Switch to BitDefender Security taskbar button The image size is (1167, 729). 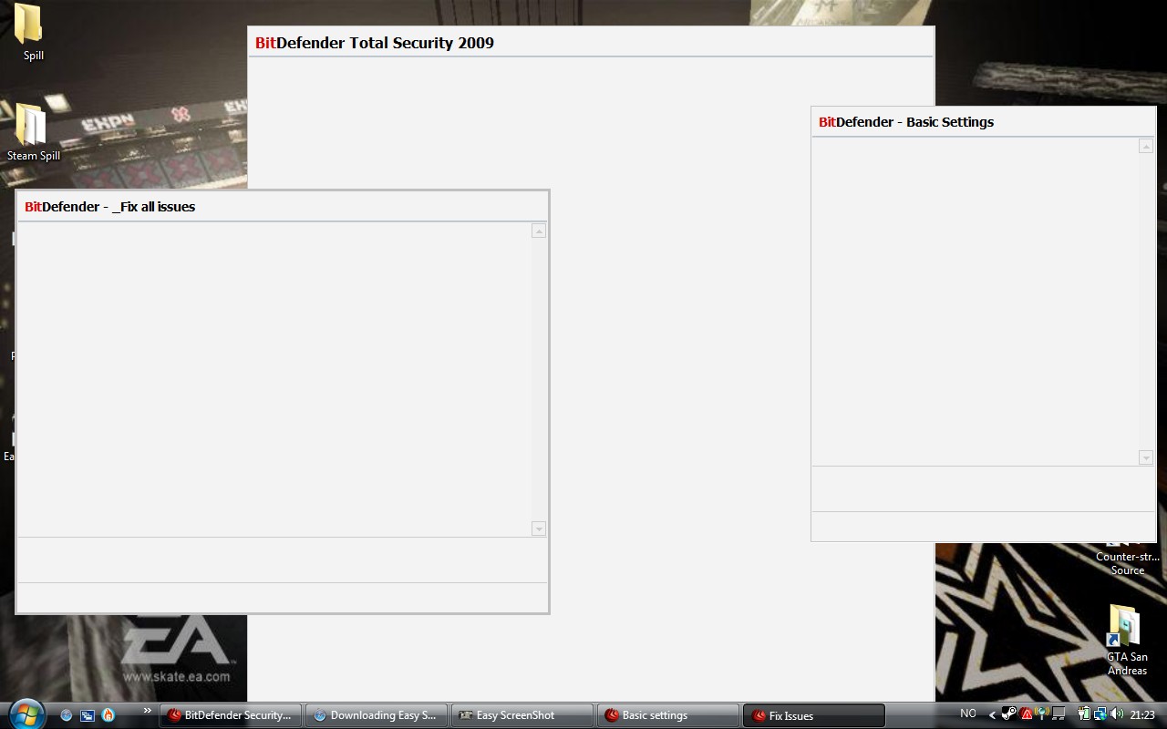[231, 715]
